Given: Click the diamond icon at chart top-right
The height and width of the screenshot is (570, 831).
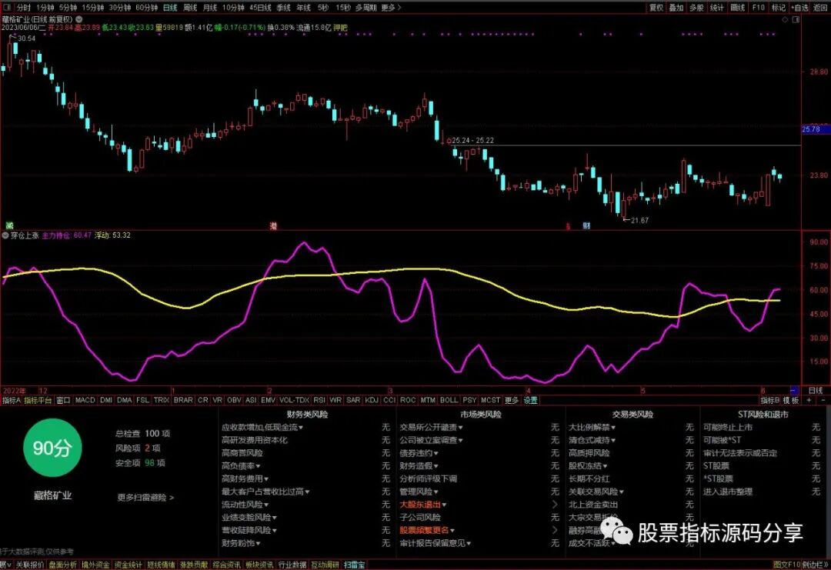Looking at the screenshot, I should point(785,19).
